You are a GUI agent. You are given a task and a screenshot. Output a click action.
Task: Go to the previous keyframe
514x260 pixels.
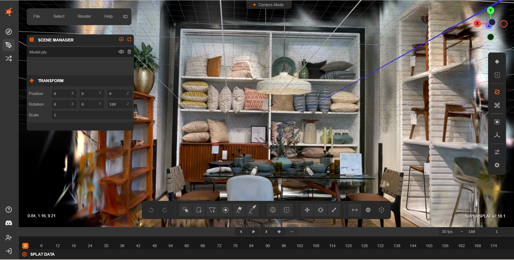coord(241,232)
